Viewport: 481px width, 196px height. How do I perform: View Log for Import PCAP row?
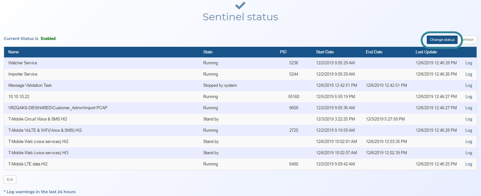(468, 108)
